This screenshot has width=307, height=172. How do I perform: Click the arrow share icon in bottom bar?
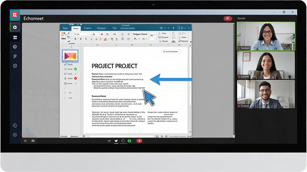click(109, 141)
